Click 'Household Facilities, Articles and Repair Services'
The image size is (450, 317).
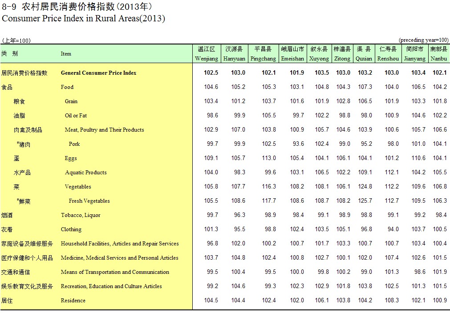click(x=120, y=244)
